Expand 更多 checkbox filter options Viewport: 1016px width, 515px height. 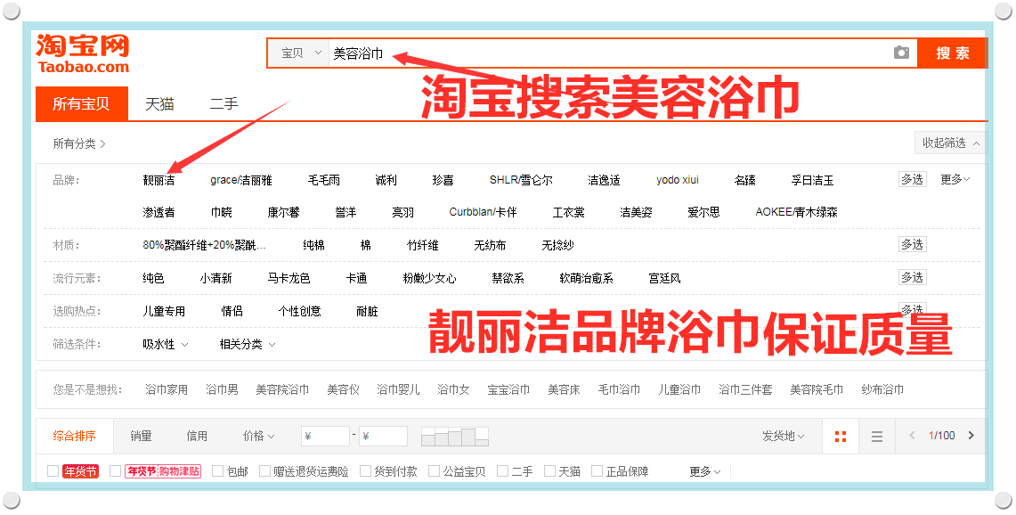click(x=705, y=471)
